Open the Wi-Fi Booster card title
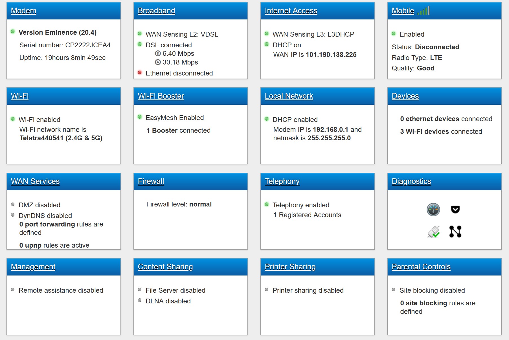The image size is (509, 340). [161, 96]
